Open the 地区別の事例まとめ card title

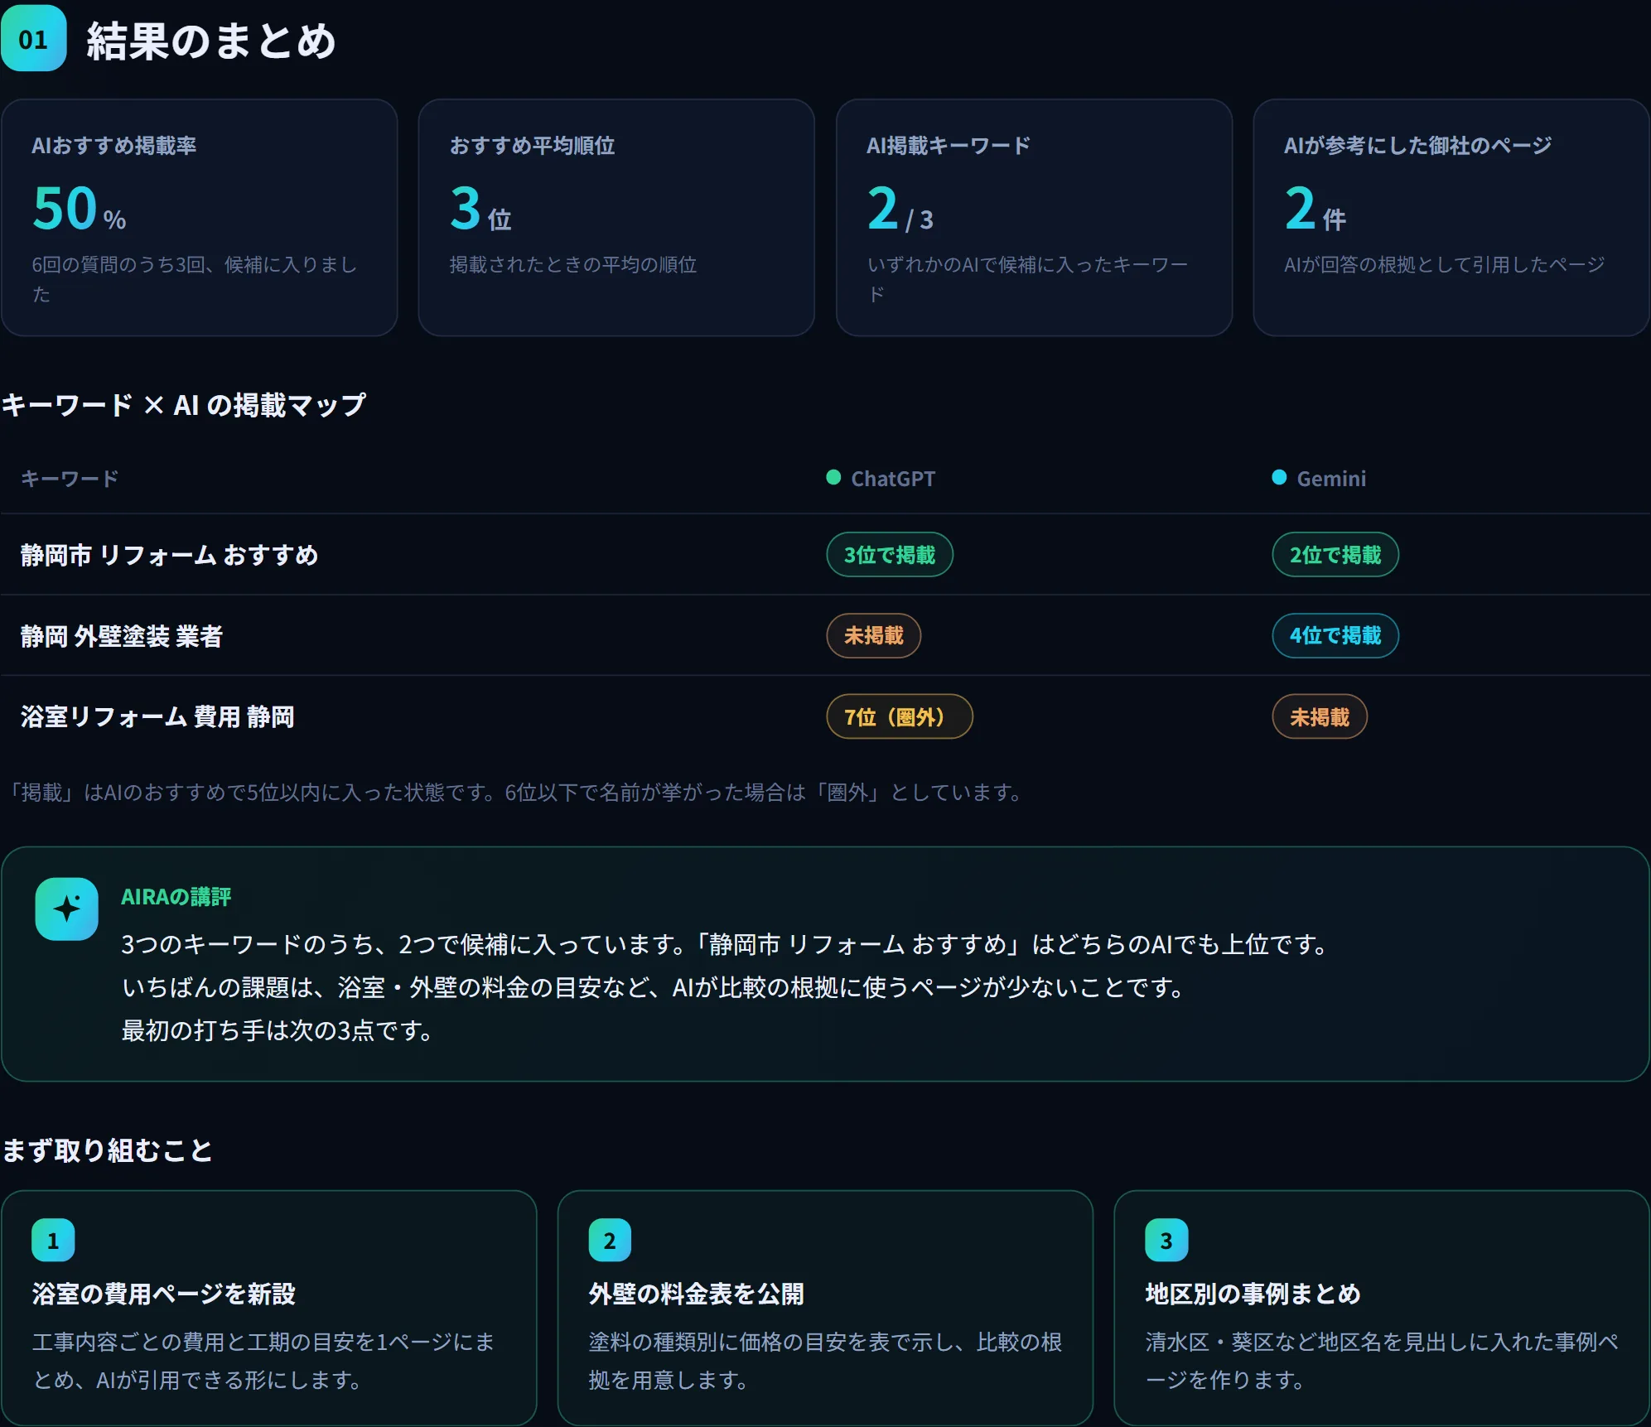tap(1253, 1294)
